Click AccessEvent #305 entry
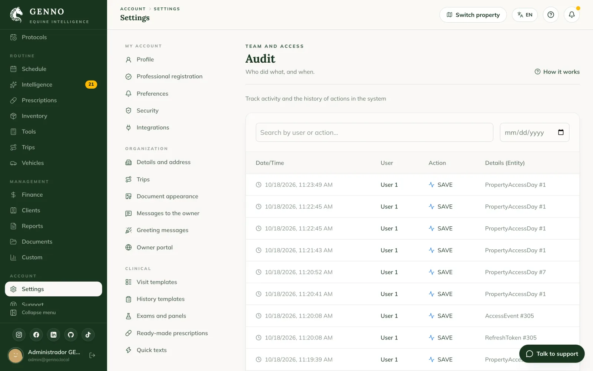Viewport: 593px width, 371px height. coord(510,316)
